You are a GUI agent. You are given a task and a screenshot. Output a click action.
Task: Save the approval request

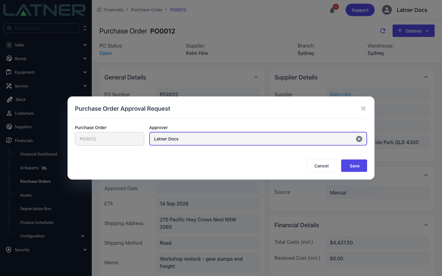pos(354,166)
